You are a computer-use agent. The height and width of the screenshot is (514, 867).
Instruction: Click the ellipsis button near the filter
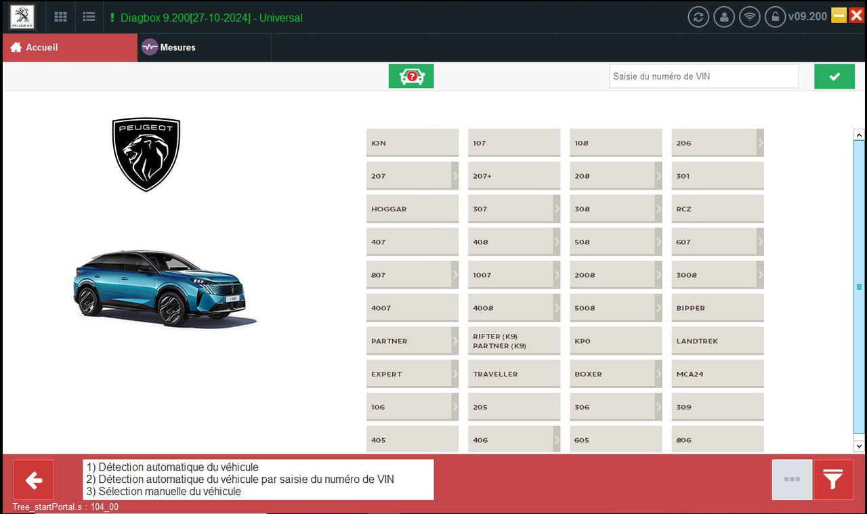(791, 479)
